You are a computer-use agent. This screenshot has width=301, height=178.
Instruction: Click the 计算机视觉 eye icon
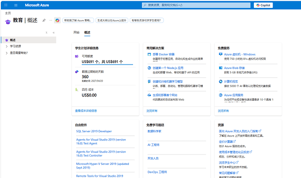pyautogui.click(x=221, y=82)
